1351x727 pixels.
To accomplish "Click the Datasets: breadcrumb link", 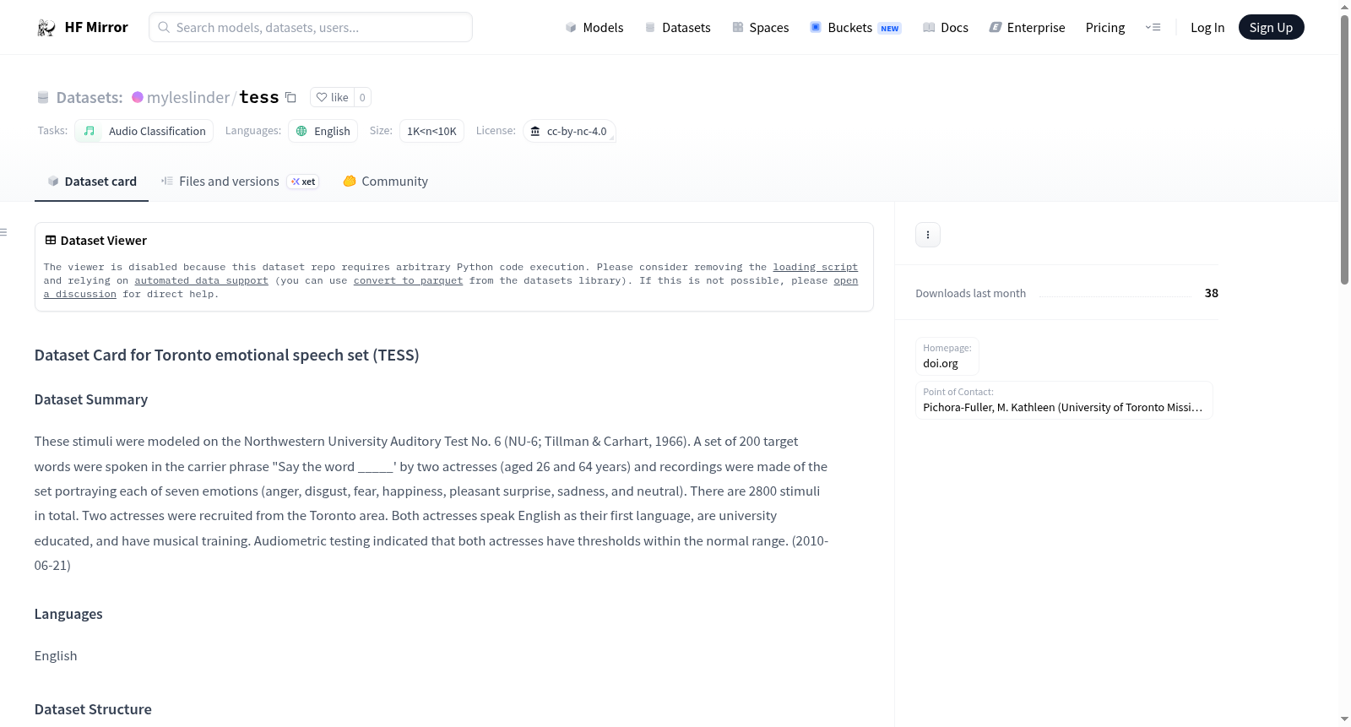I will (90, 97).
